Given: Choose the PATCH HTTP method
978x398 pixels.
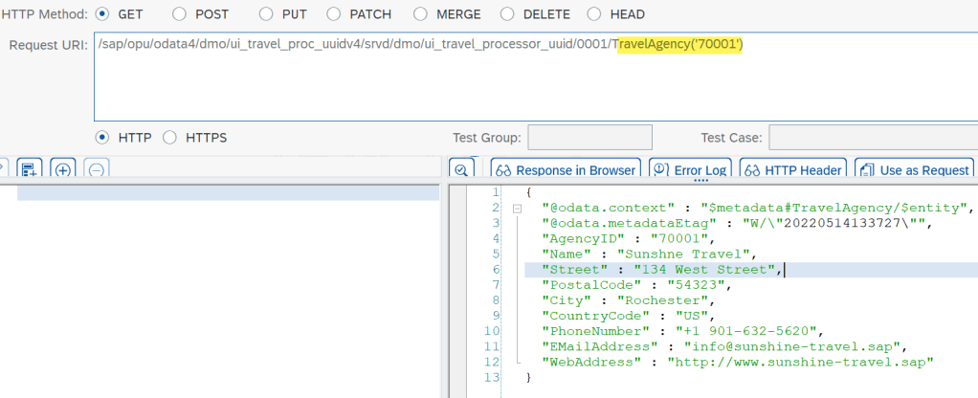Looking at the screenshot, I should [333, 14].
